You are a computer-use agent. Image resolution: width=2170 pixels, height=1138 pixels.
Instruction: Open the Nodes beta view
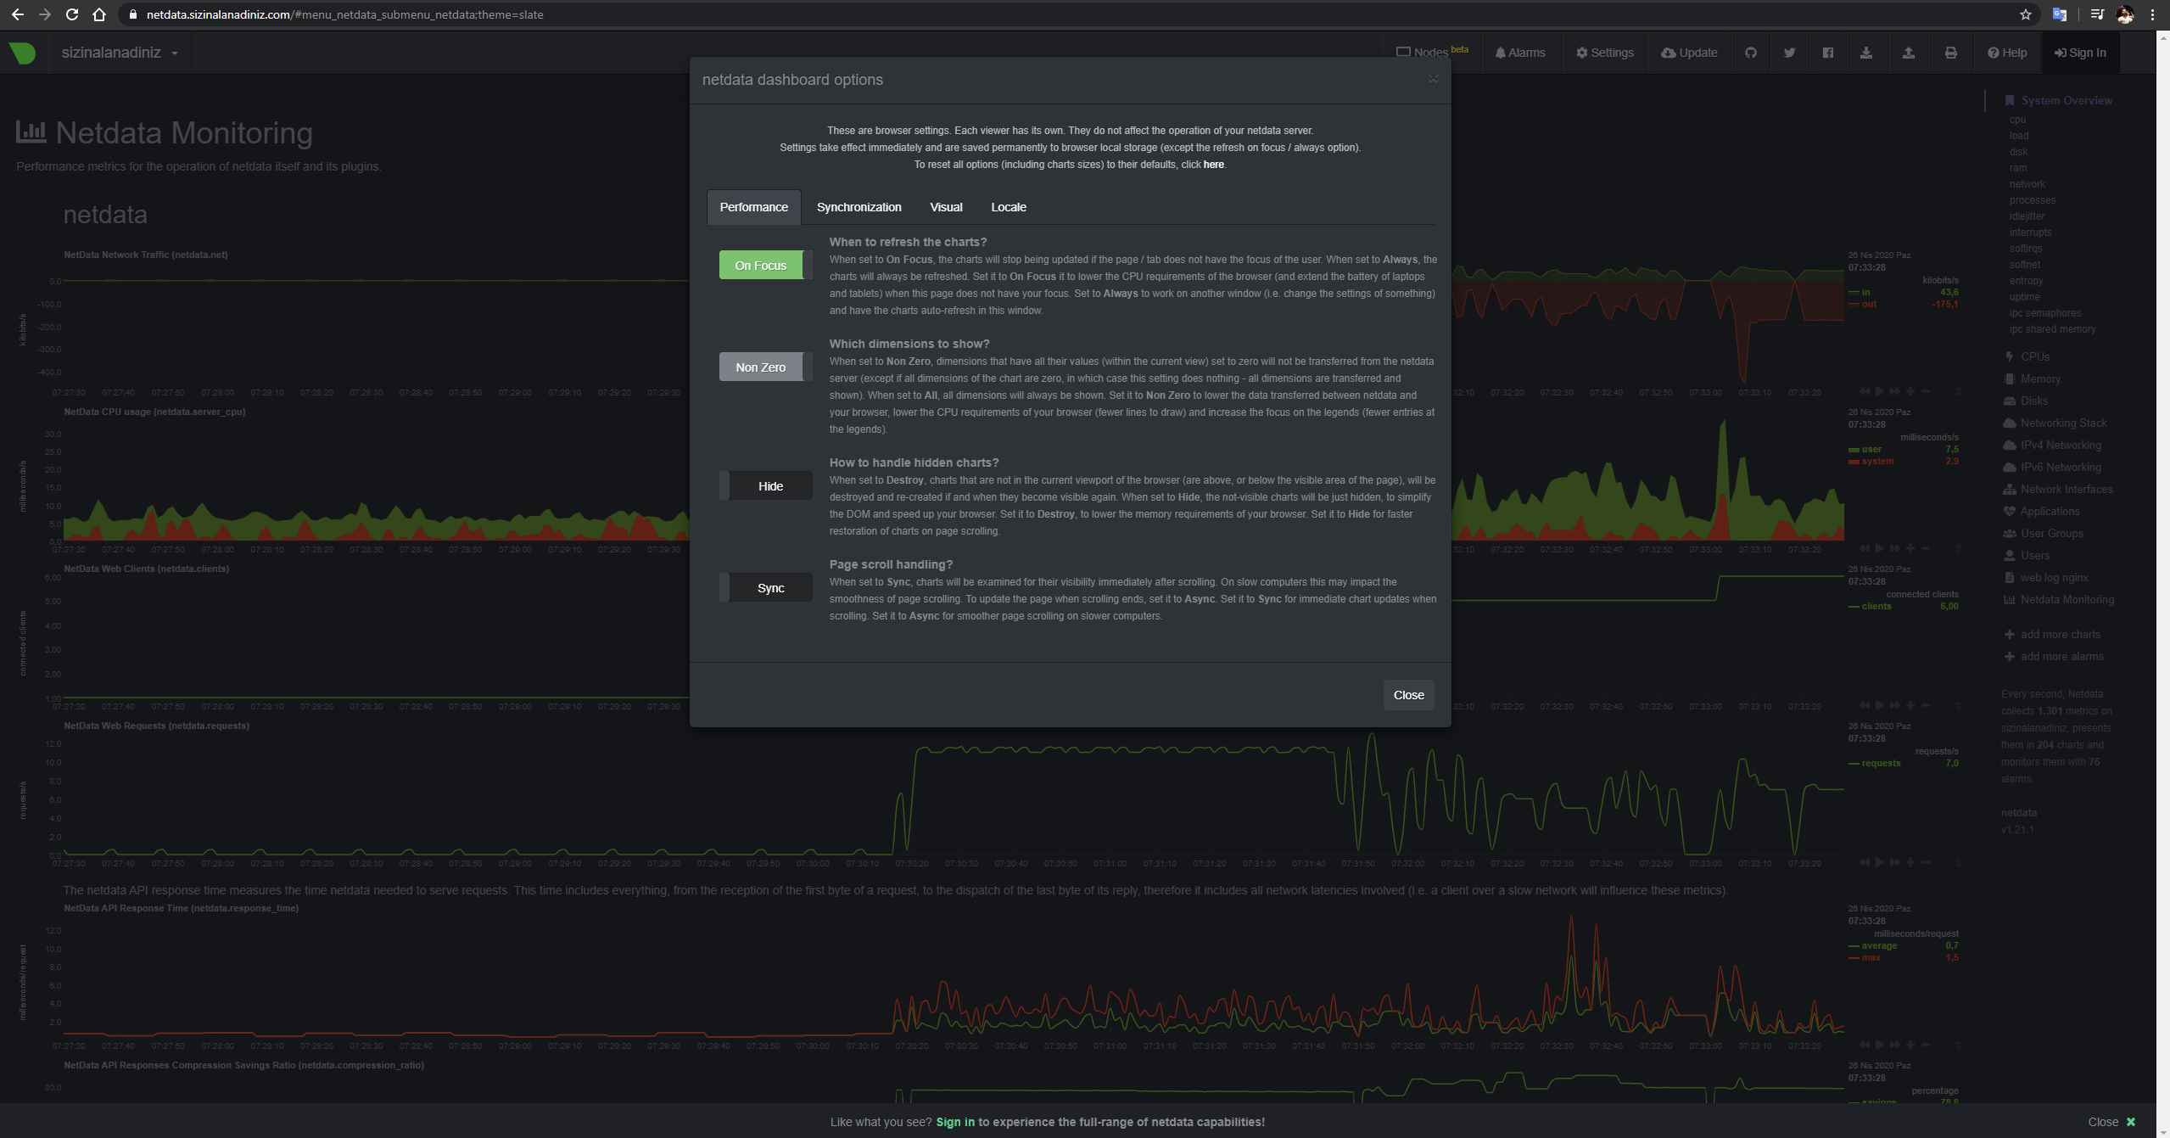coord(1432,52)
